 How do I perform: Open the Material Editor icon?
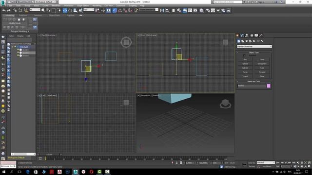[x=201, y=10]
